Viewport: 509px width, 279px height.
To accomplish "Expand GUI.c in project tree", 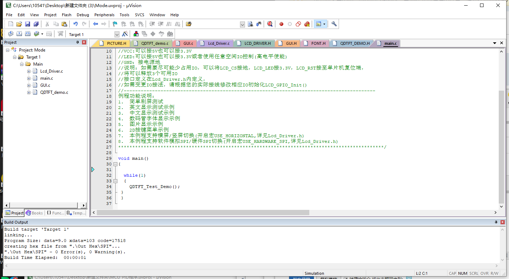I will point(29,85).
